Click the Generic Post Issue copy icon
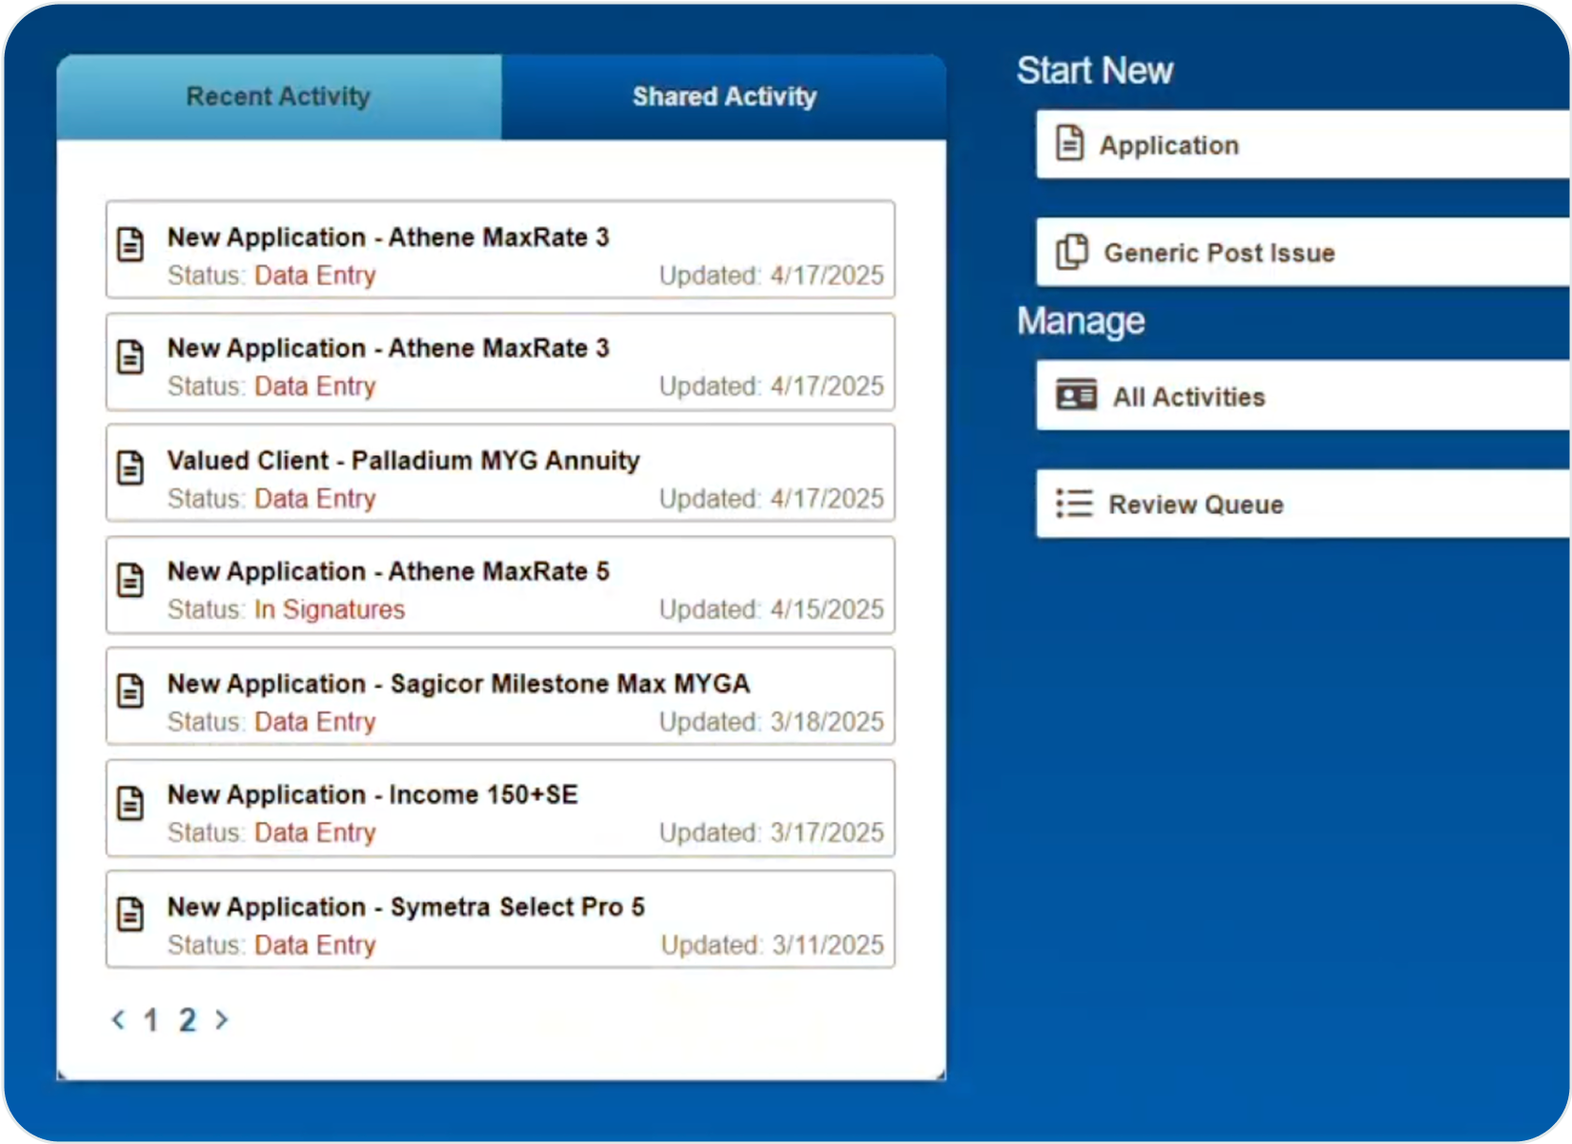Screen dimensions: 1572x1144 pyautogui.click(x=1072, y=252)
